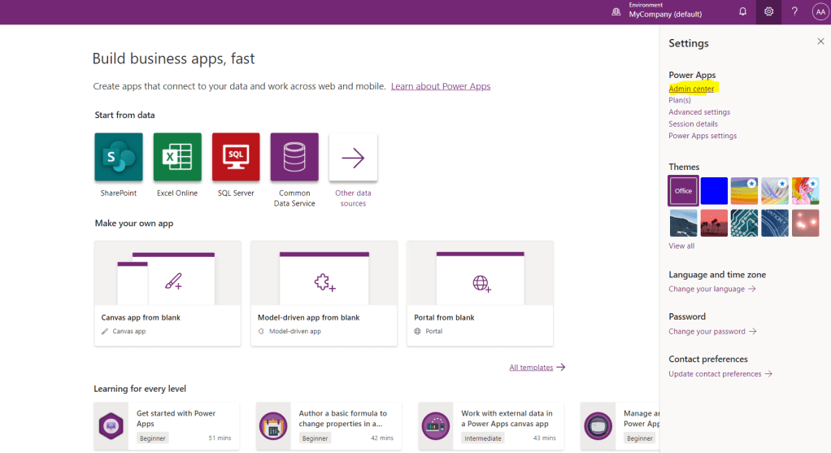The height and width of the screenshot is (453, 831).
Task: Select Power Apps settings option
Action: [703, 136]
